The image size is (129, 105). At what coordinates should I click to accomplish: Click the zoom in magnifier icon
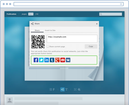(79, 90)
